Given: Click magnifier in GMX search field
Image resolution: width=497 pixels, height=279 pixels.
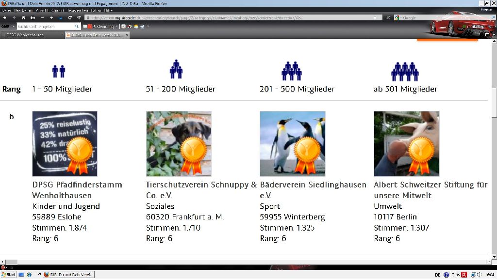Looking at the screenshot, I should click(77, 27).
